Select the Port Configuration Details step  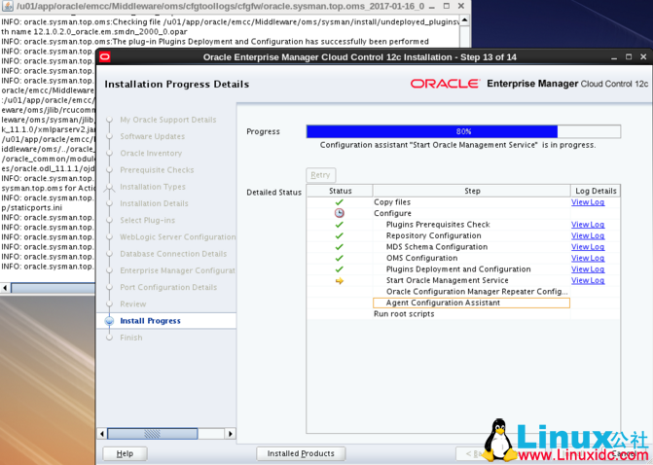[168, 287]
